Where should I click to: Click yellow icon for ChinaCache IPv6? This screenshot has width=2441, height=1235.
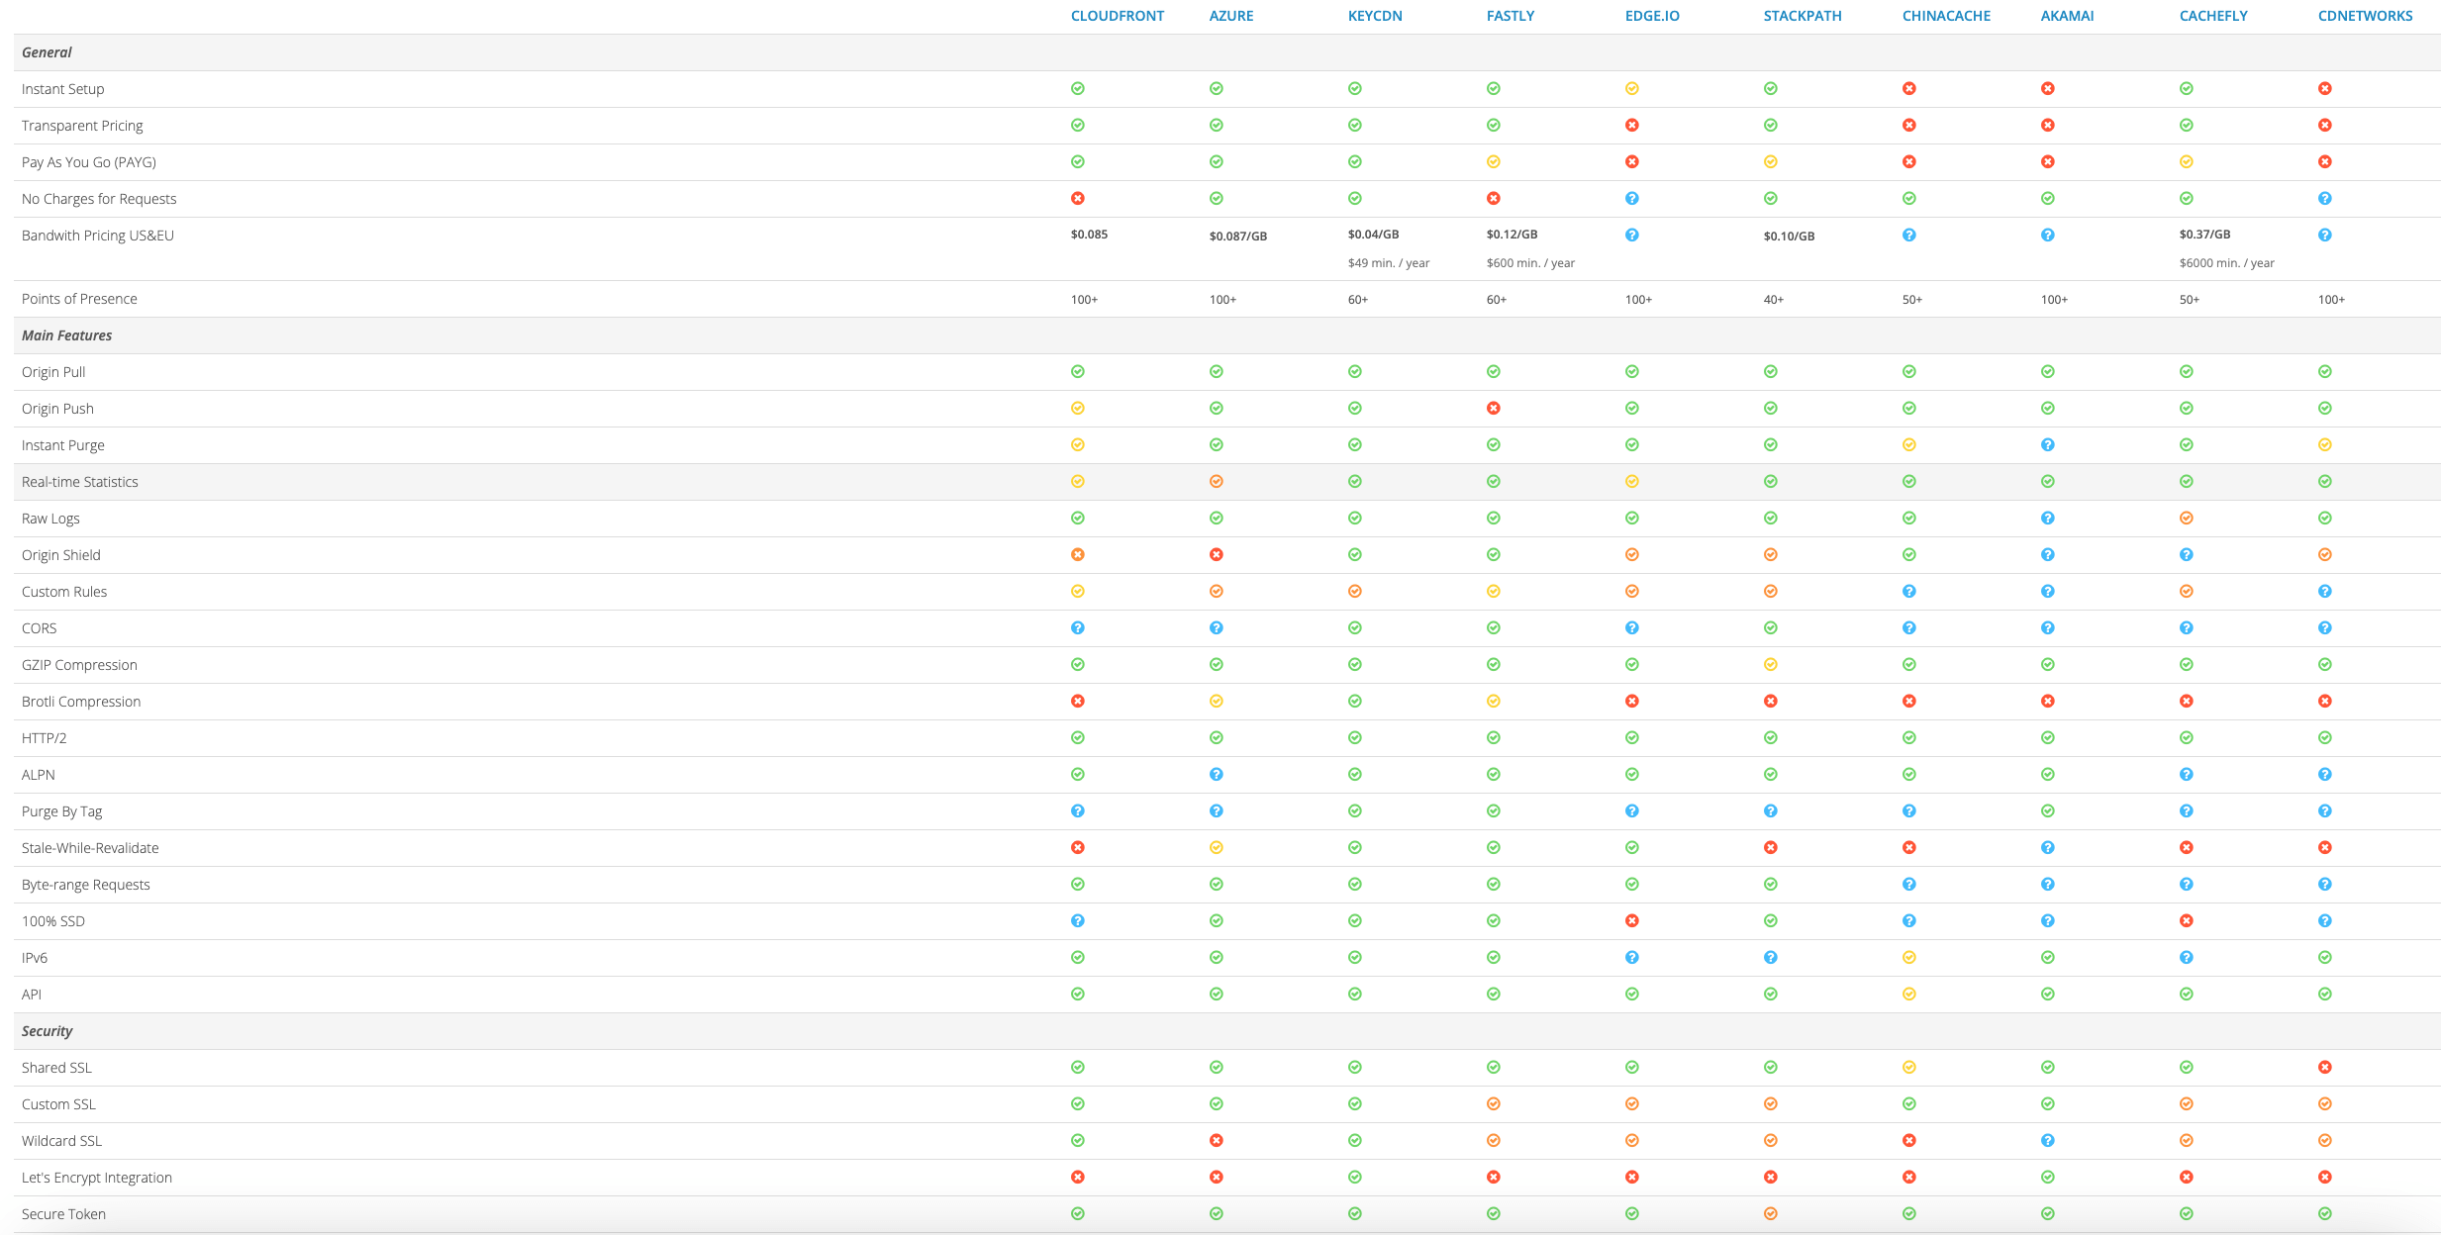(x=1909, y=958)
